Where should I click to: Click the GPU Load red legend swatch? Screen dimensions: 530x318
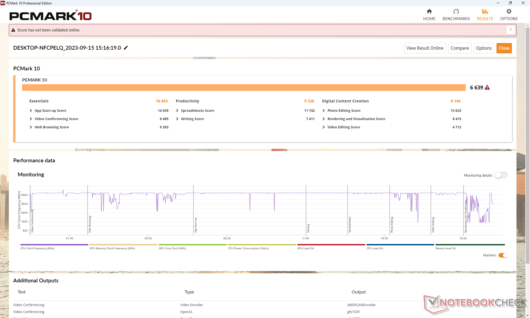pos(331,245)
